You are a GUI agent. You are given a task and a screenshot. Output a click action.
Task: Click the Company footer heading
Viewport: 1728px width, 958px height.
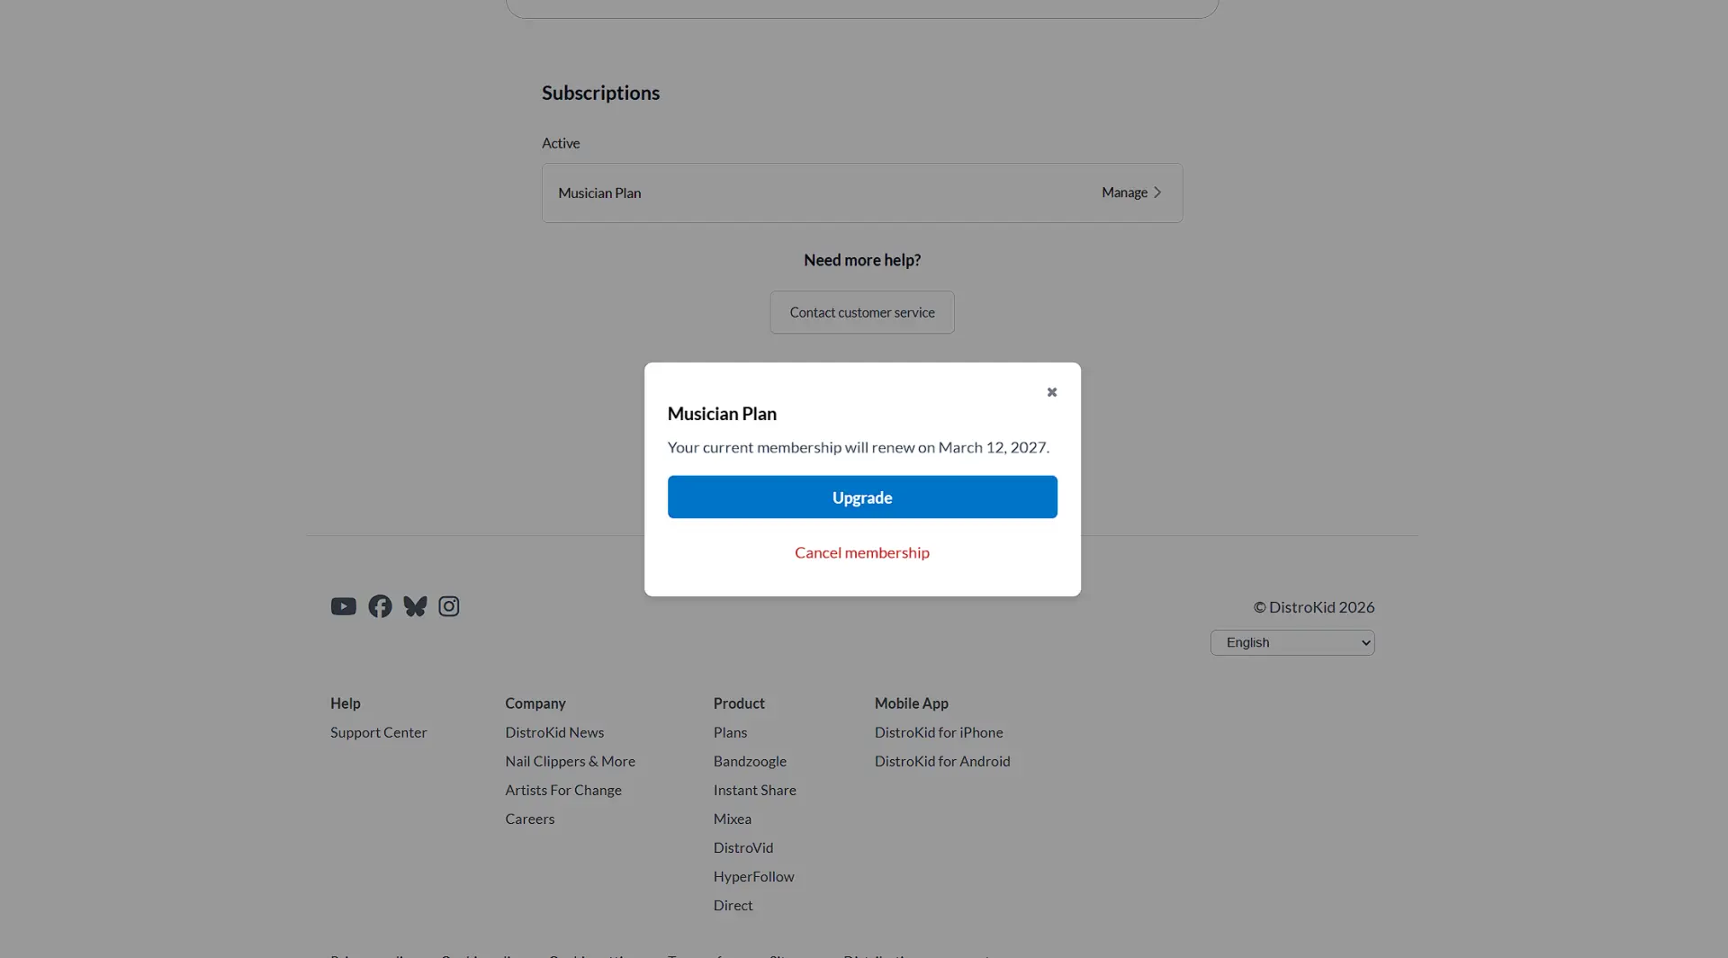click(535, 703)
